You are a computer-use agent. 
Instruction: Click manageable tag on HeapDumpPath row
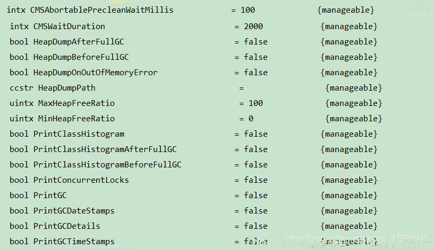[354, 88]
